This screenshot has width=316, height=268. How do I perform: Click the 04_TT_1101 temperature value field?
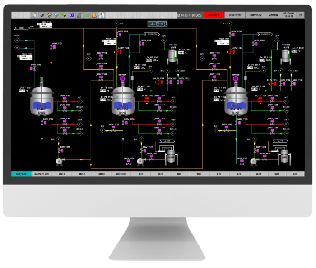click(22, 91)
